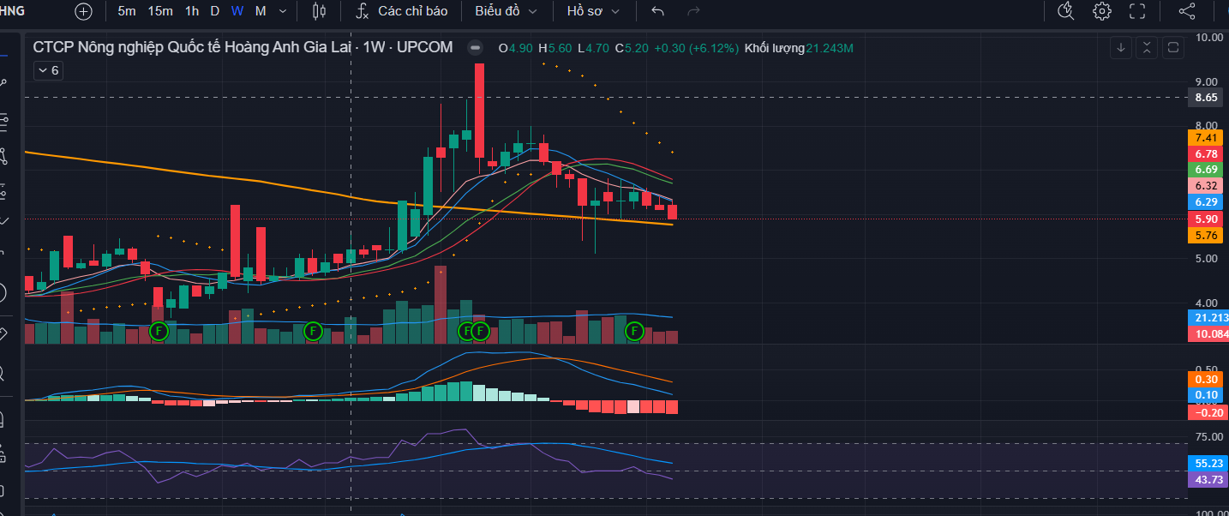Viewport: 1229px width, 516px height.
Task: Open the fx indicators icon
Action: coord(363,11)
